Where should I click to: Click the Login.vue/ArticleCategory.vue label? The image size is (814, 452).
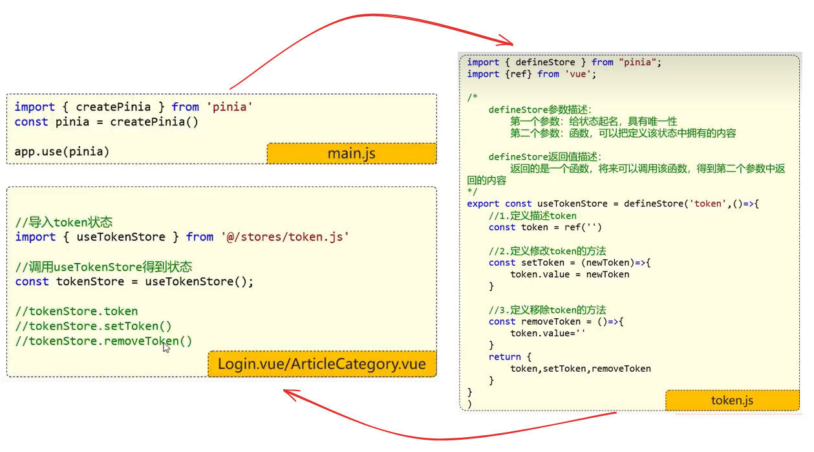[321, 364]
